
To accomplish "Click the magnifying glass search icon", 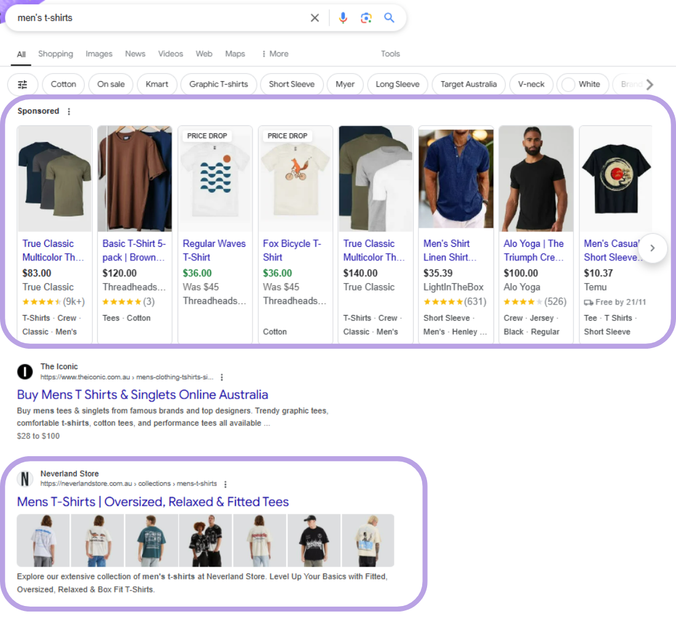I will (x=389, y=18).
